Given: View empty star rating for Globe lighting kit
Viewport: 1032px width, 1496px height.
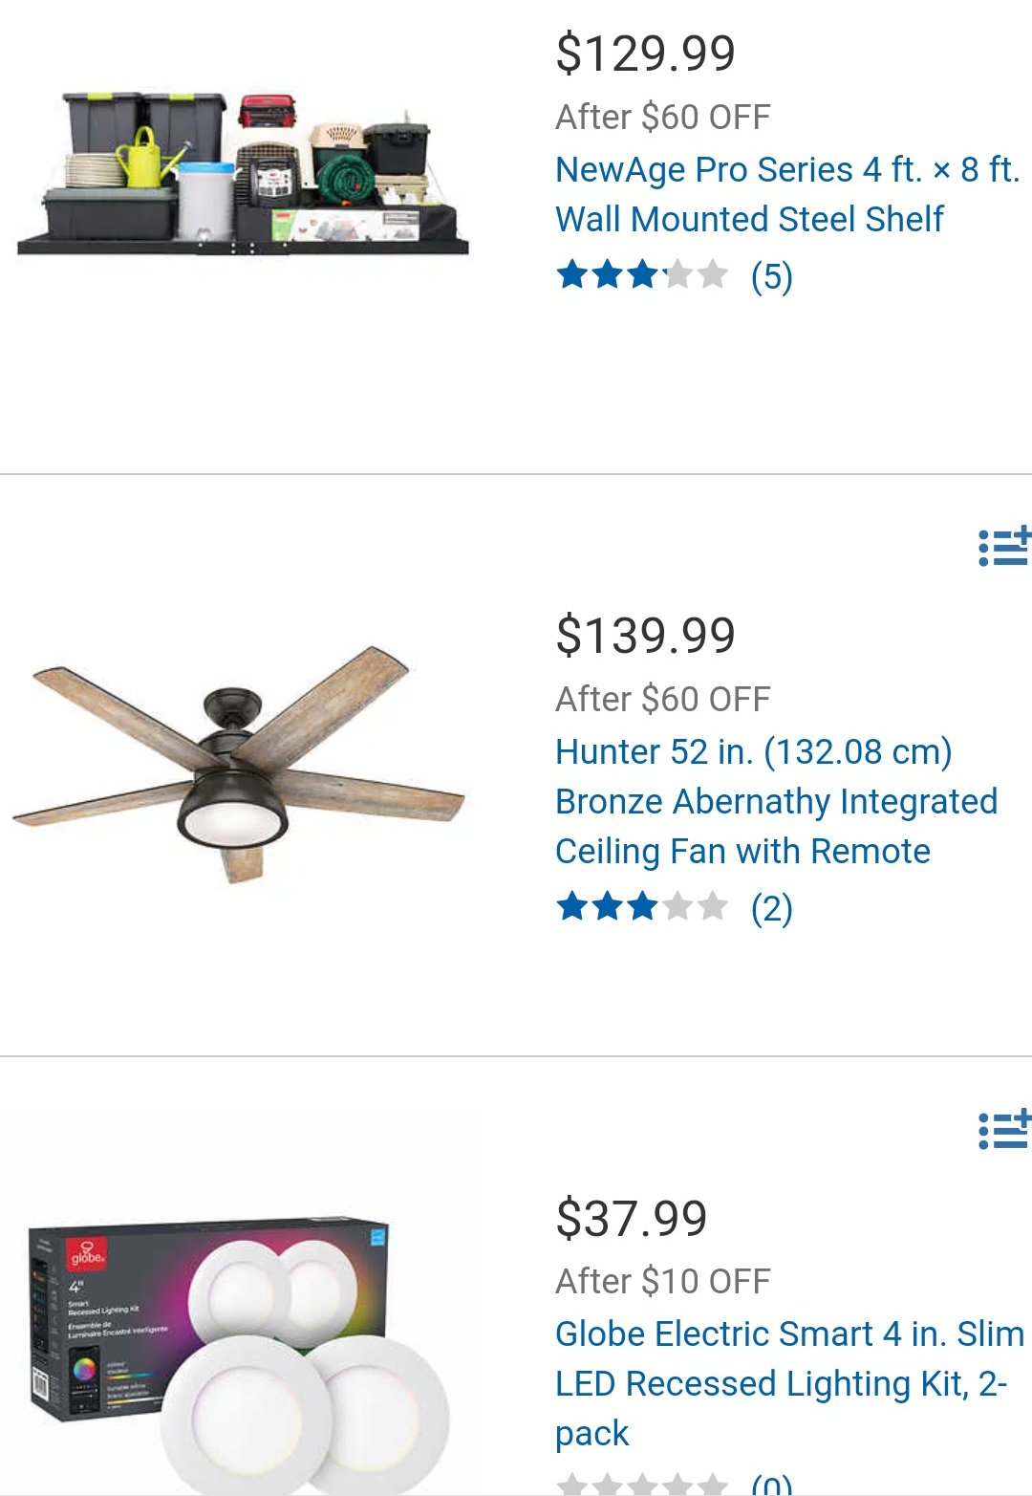Looking at the screenshot, I should pyautogui.click(x=642, y=1485).
